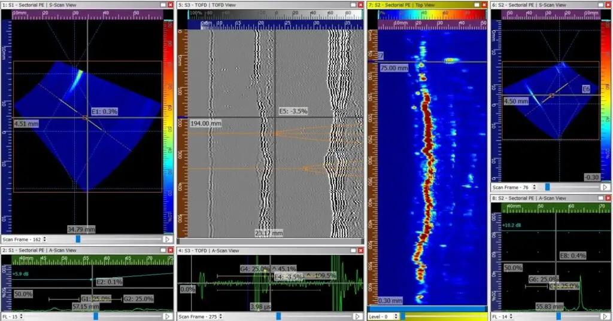This screenshot has height=321, width=613.
Task: Click play arrow in S1 A-Scan FL bar
Action: [167, 316]
